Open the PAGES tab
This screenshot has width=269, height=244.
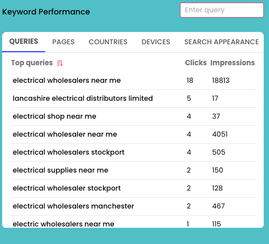coord(64,42)
